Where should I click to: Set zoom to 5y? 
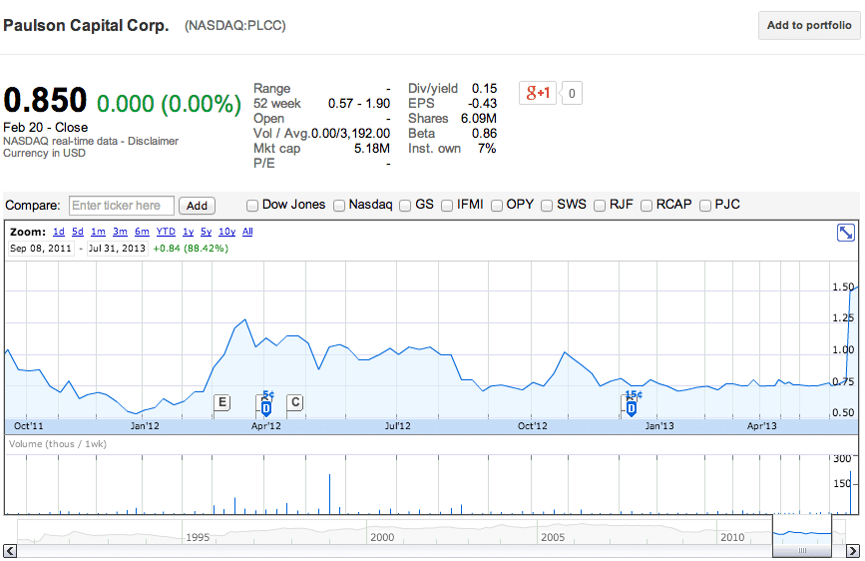[x=206, y=232]
